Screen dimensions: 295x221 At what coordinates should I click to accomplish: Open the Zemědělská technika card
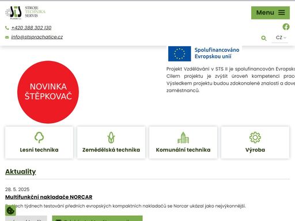(x=111, y=143)
